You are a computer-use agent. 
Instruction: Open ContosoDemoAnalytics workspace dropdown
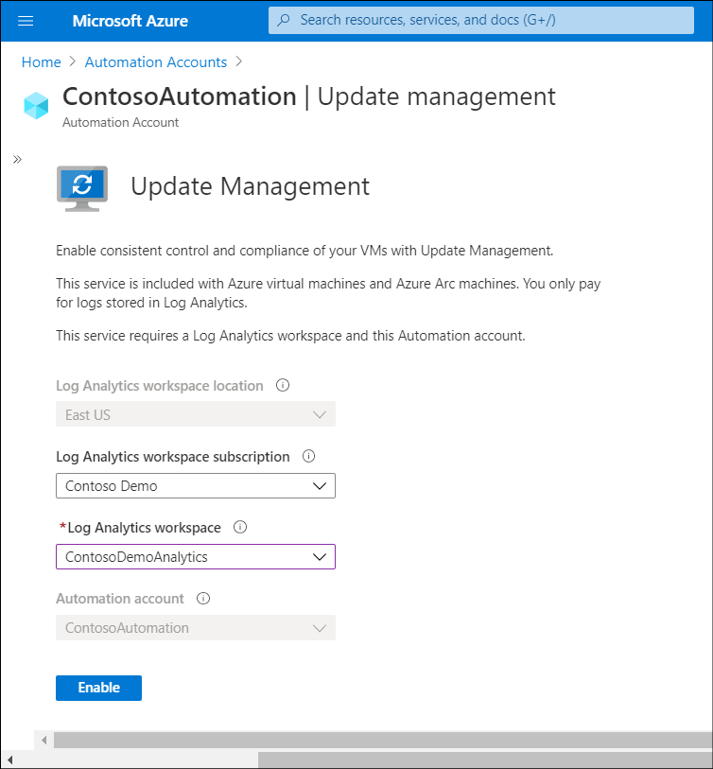point(196,556)
